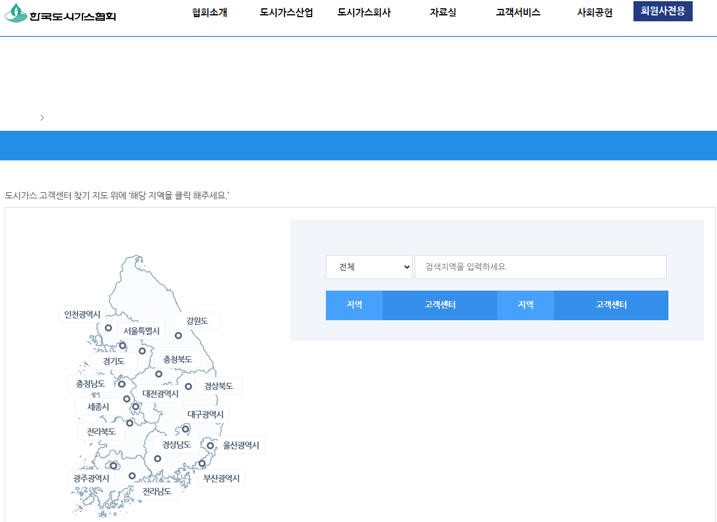The height and width of the screenshot is (522, 717).
Task: Select the 경상북도 map label
Action: 219,386
